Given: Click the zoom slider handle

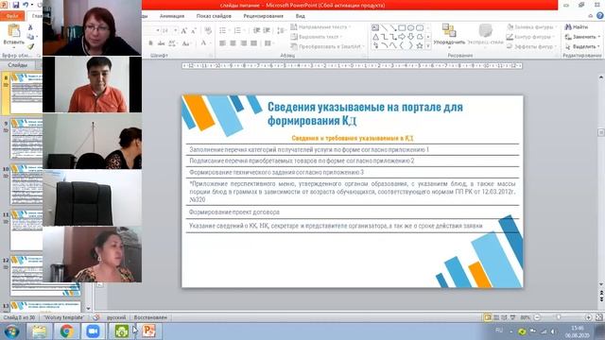Looking at the screenshot, I should [558, 317].
